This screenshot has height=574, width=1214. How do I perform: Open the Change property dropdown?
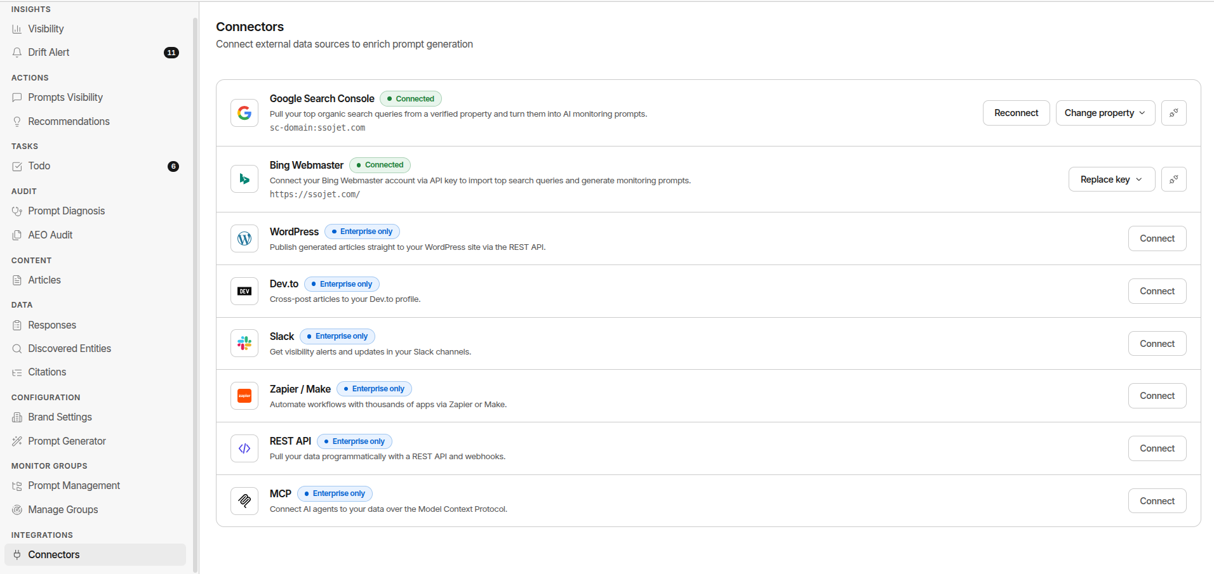pos(1105,113)
